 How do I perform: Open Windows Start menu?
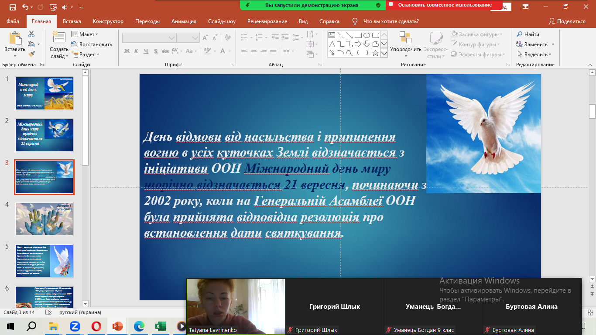(10, 326)
